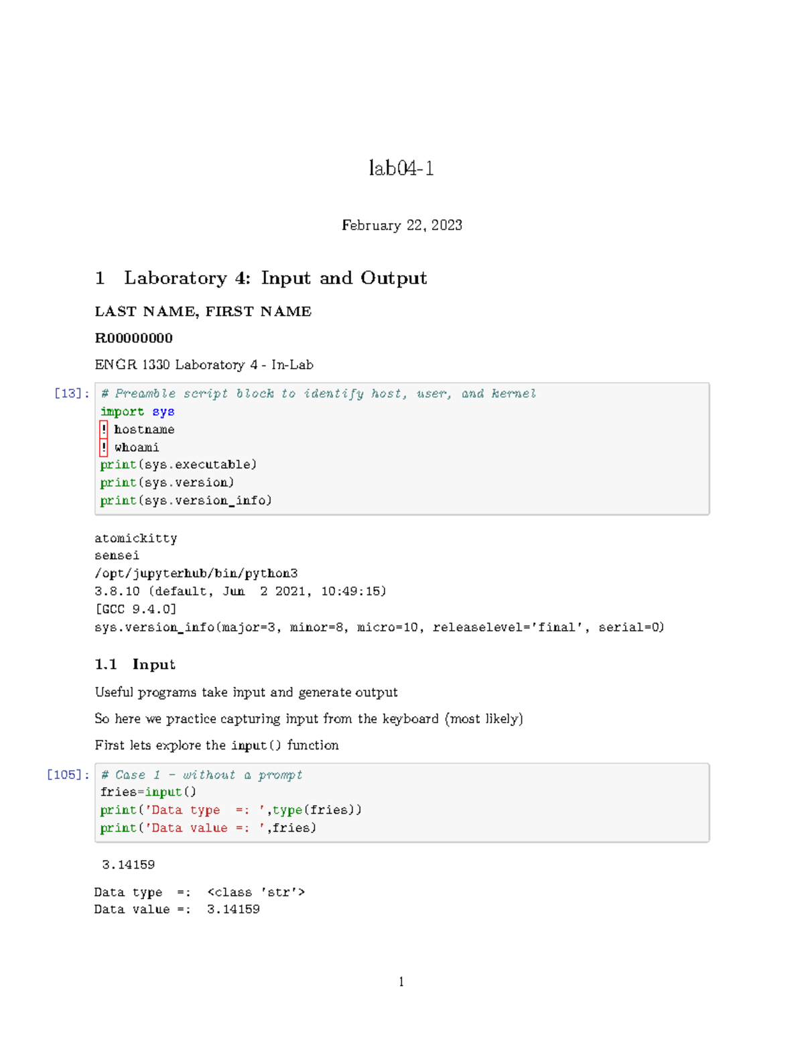This screenshot has height=1041, width=804.
Task: Click the red-boxed hostname exclamation icon
Action: tap(104, 429)
